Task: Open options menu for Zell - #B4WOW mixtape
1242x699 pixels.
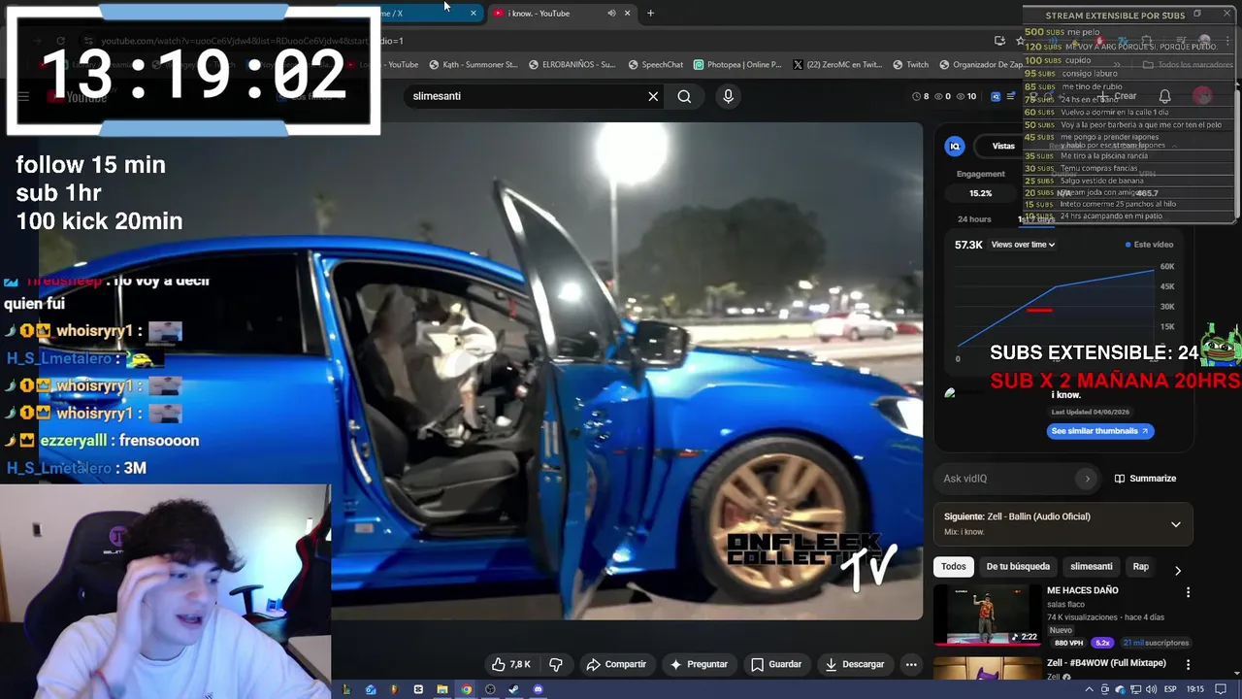Action: (x=1188, y=665)
